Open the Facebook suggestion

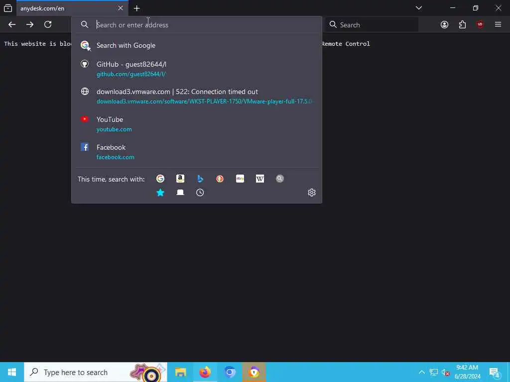point(196,152)
